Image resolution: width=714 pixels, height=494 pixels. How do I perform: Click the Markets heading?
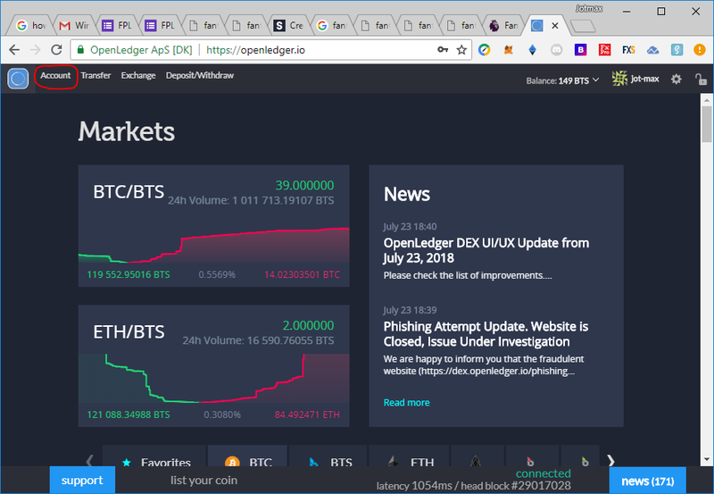(127, 131)
